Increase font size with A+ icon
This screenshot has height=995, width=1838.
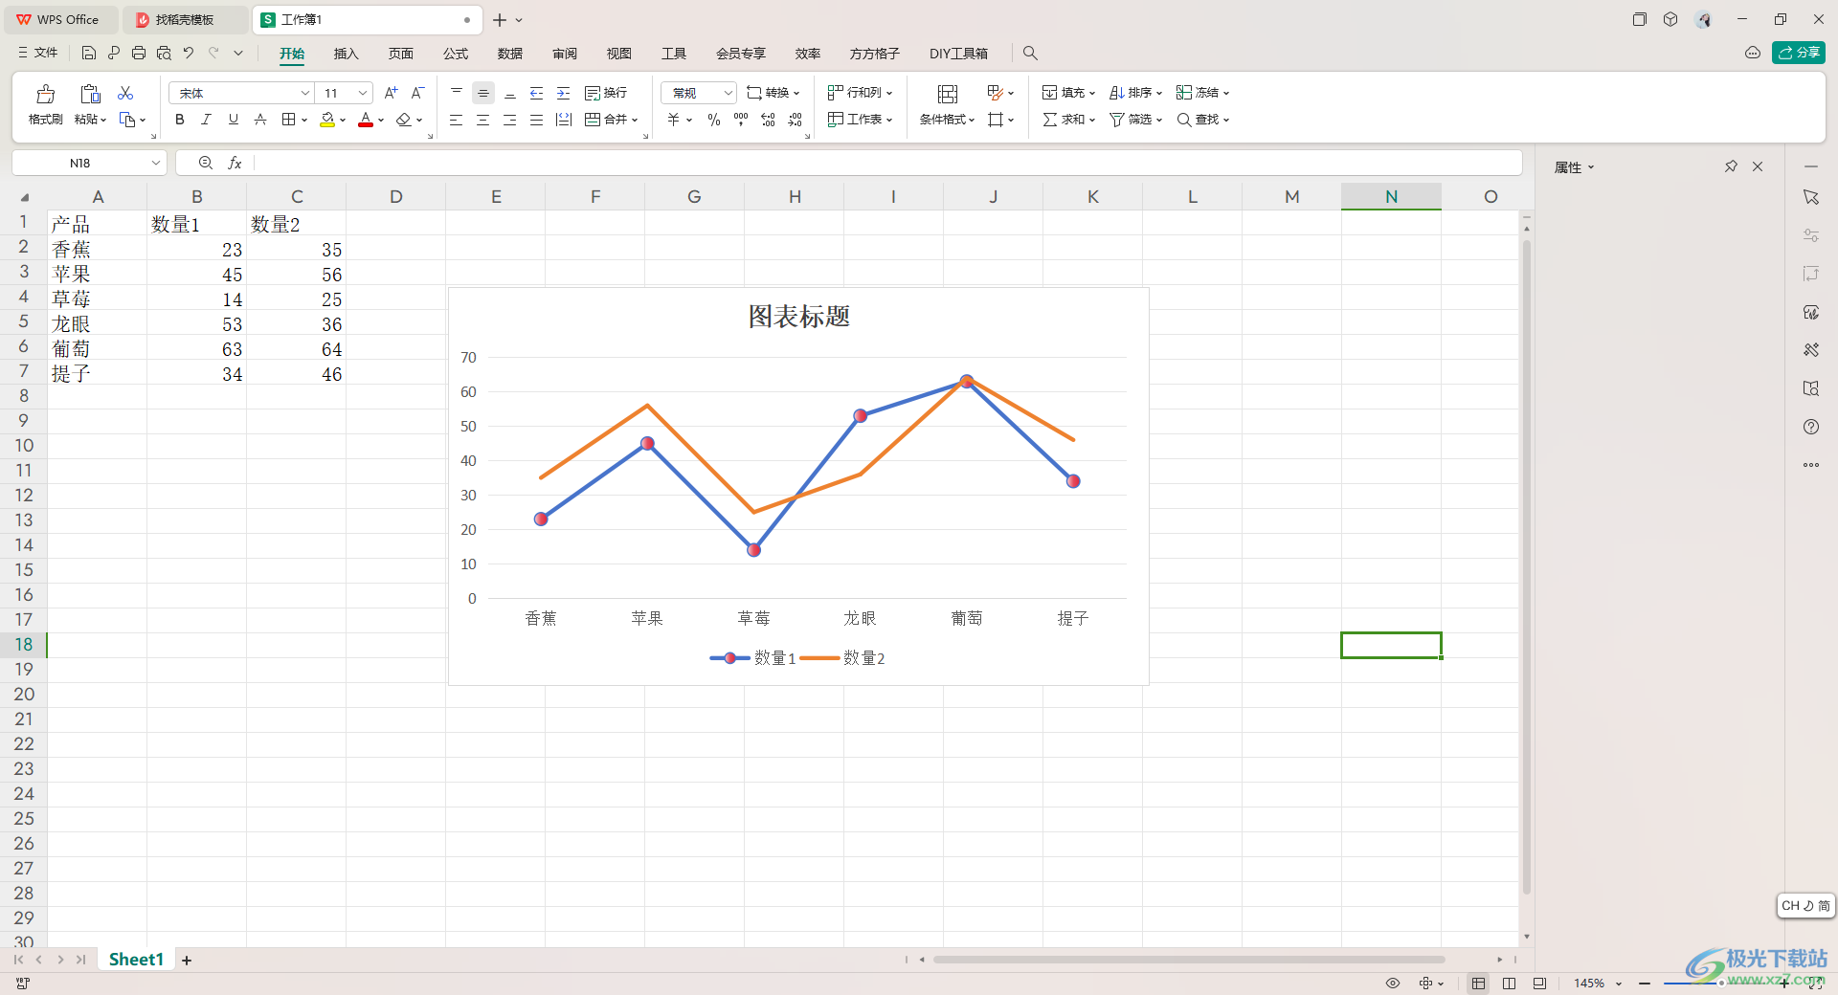click(391, 93)
